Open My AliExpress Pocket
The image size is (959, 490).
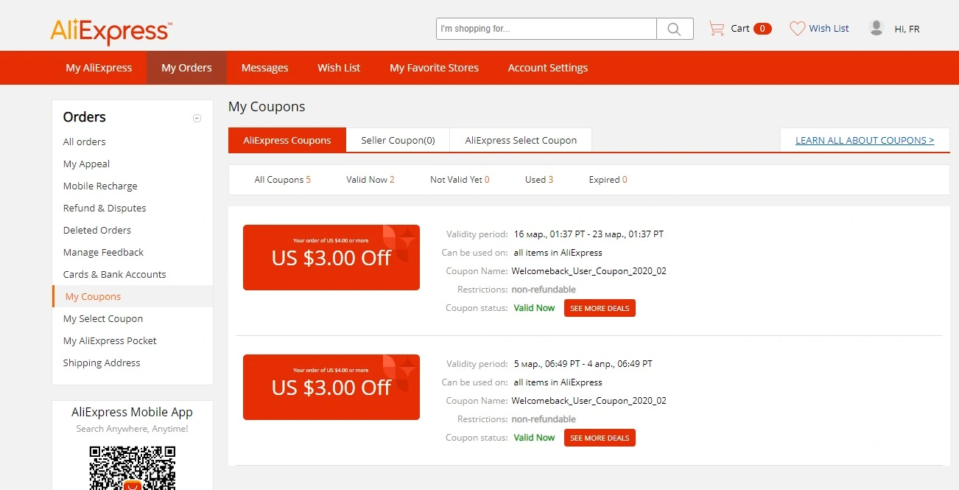coord(110,340)
